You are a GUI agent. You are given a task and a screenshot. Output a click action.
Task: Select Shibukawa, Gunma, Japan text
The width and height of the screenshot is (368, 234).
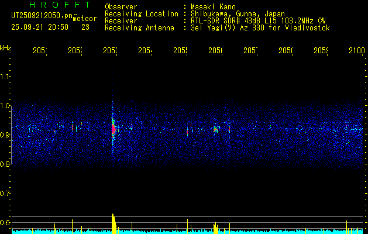(x=238, y=14)
